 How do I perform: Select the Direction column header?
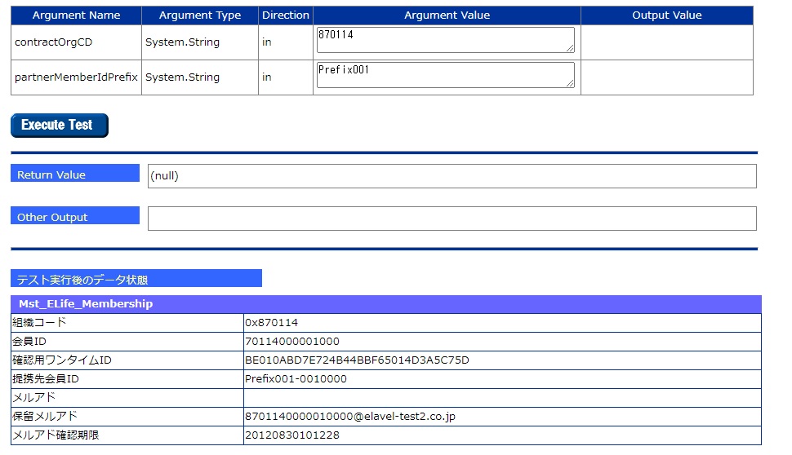pos(286,15)
